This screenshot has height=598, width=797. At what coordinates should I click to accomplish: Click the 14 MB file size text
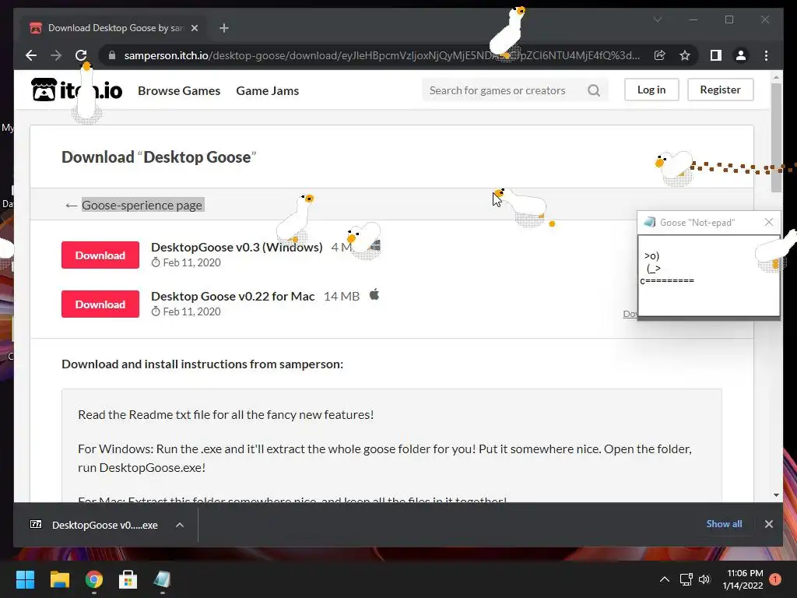click(x=342, y=296)
